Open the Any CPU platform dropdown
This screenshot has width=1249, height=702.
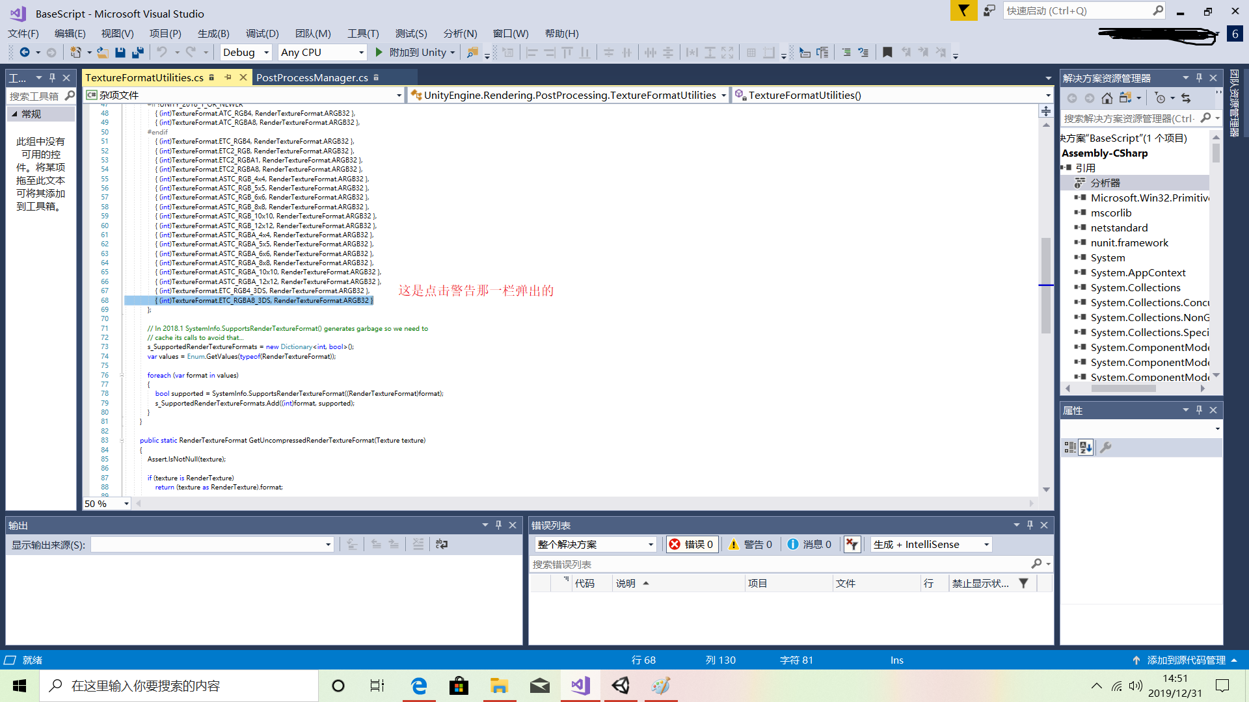click(322, 52)
